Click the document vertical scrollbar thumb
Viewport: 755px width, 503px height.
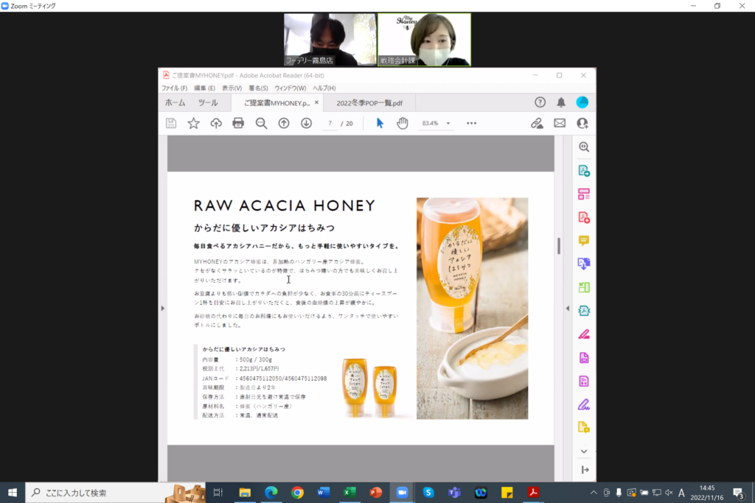(559, 246)
